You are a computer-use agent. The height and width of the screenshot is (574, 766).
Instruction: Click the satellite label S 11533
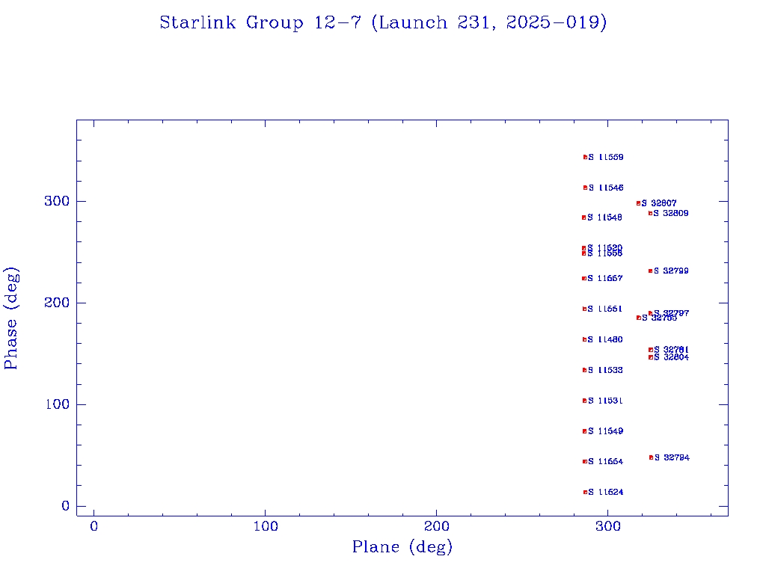click(604, 370)
